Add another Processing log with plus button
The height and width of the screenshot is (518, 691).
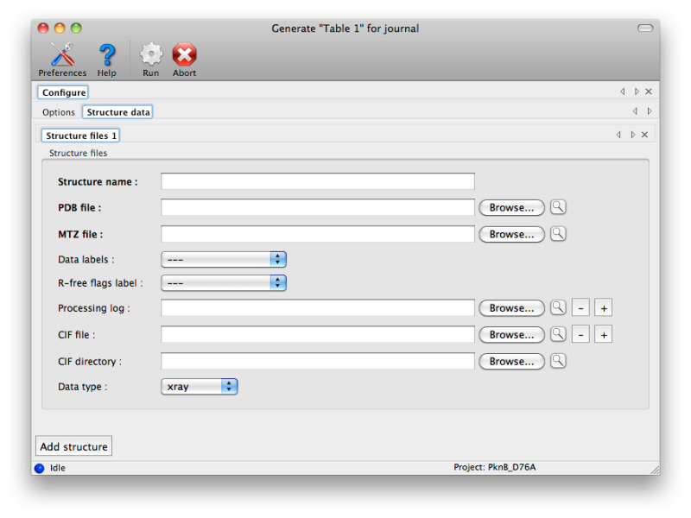point(603,308)
